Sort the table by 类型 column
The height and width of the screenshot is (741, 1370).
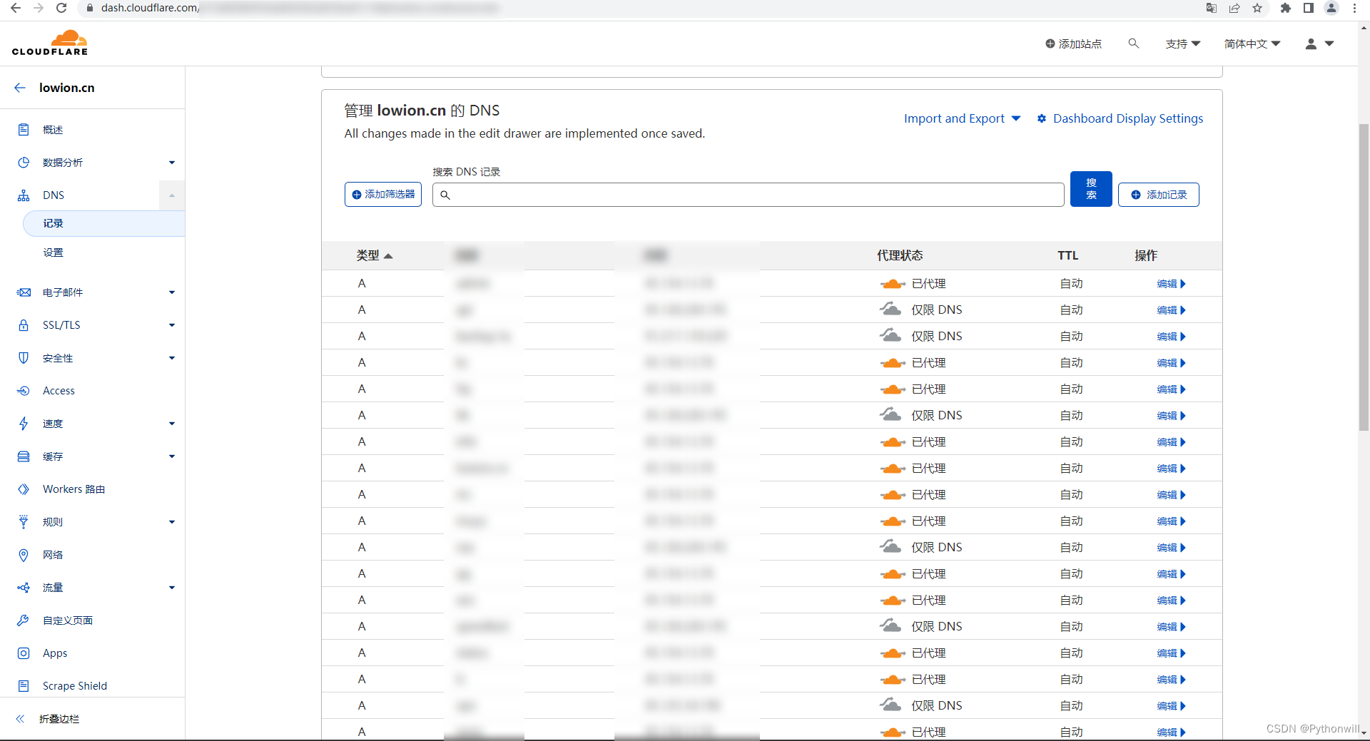[x=375, y=255]
